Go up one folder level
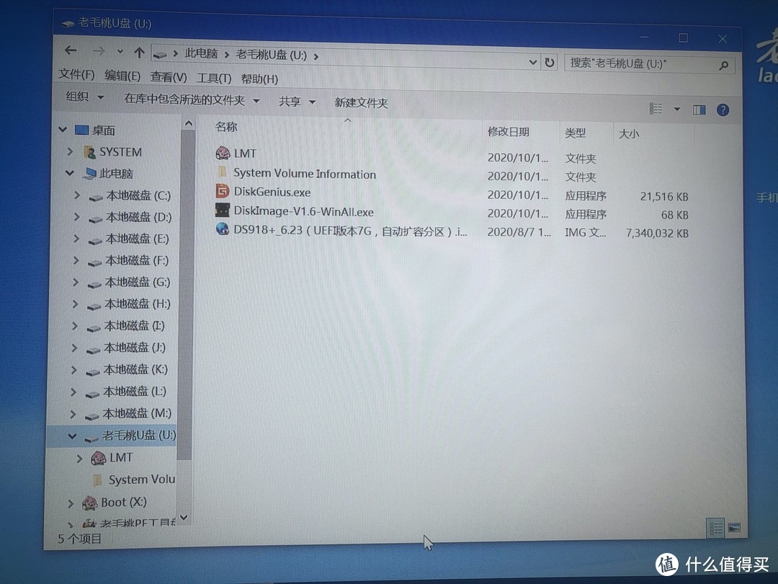Image resolution: width=778 pixels, height=584 pixels. 140,52
